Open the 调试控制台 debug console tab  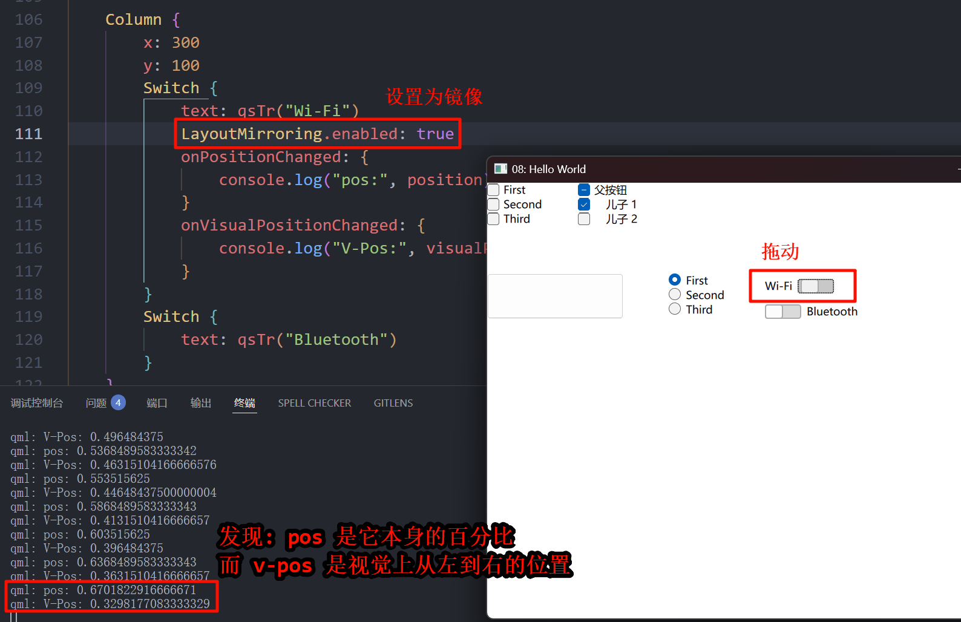(x=37, y=403)
